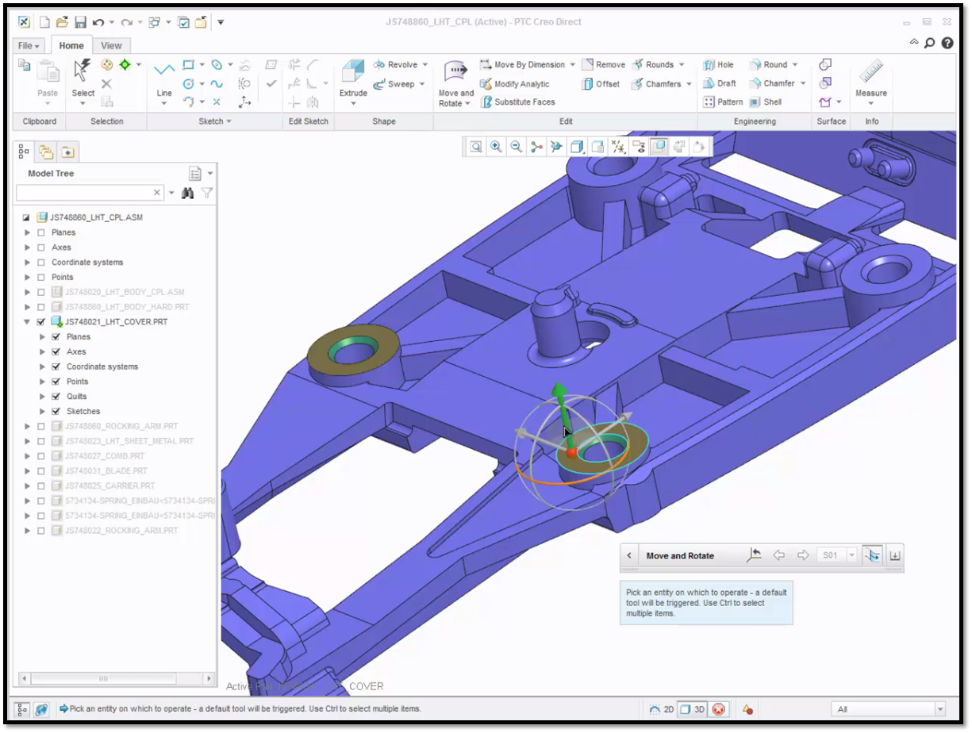The image size is (972, 733).
Task: Switch to 3D mode in status bar
Action: tap(693, 709)
